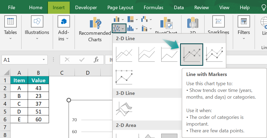Click the Item header cell
Viewport: 267px width, 138px height.
pos(19,80)
